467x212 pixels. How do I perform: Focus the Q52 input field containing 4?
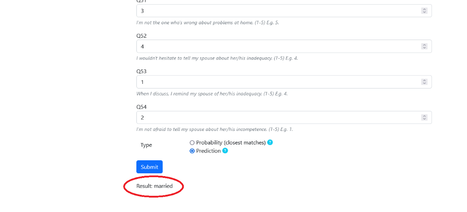(284, 47)
